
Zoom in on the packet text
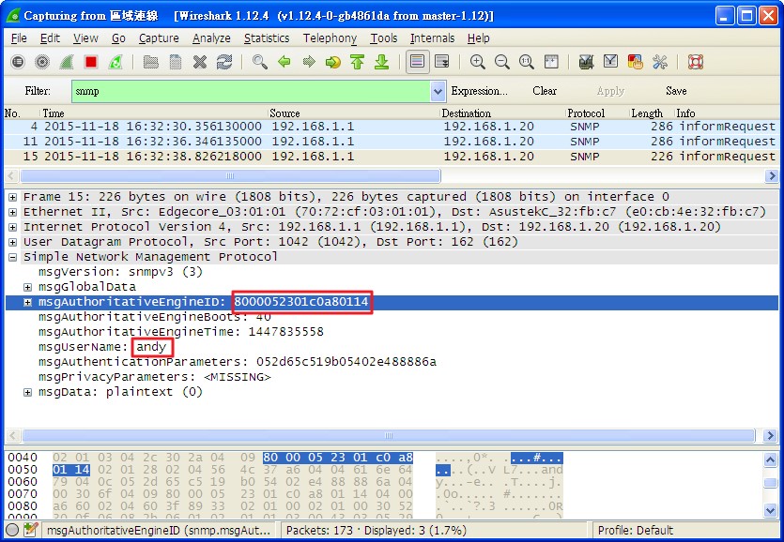coord(478,62)
